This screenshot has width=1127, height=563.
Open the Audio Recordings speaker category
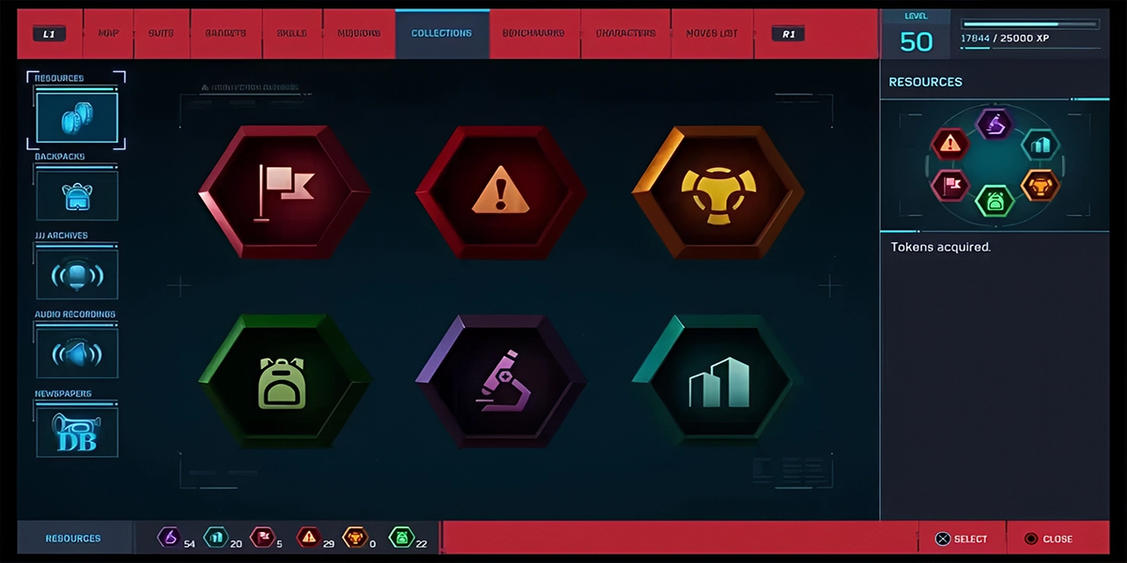pos(77,353)
